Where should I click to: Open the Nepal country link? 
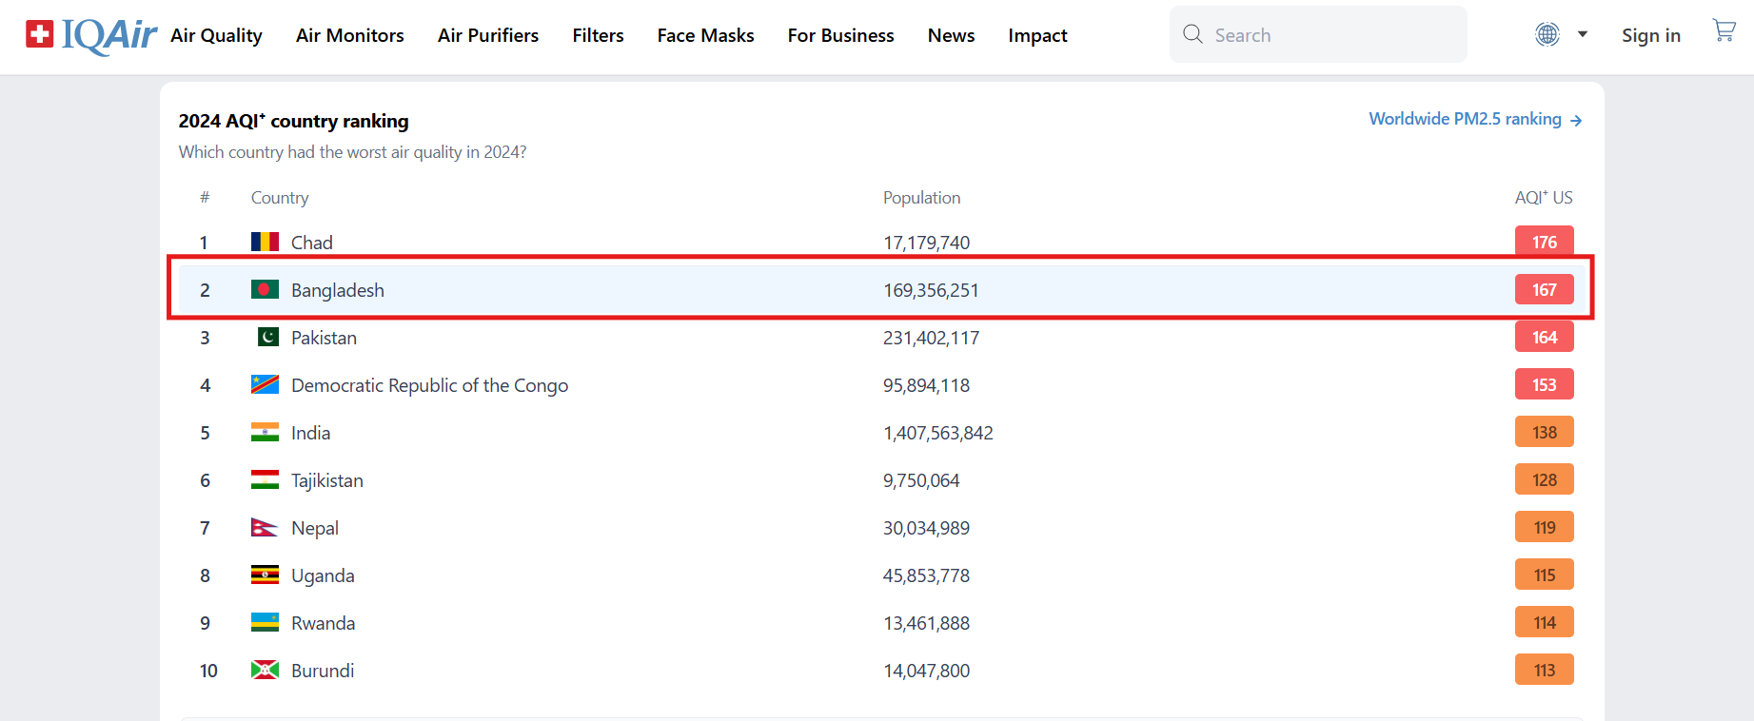tap(315, 528)
